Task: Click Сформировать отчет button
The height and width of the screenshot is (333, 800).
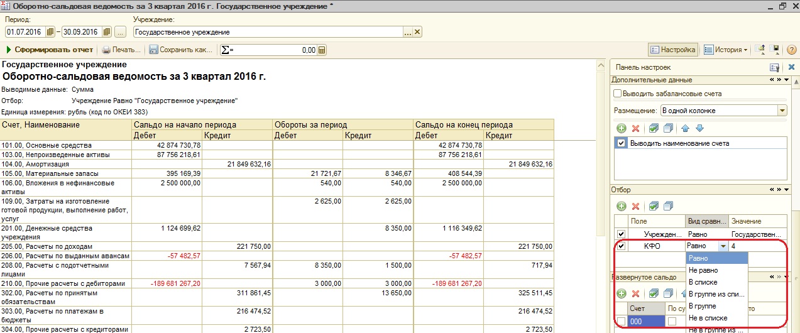Action: (50, 50)
